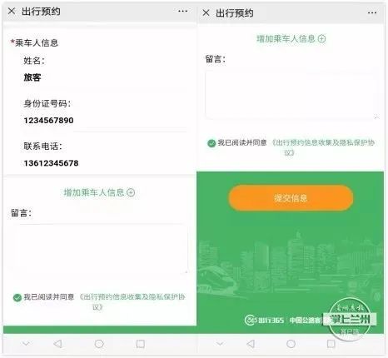Toggle the 我已阅读并同意 checkbox on left screen
This screenshot has height=358, width=388.
tap(17, 297)
